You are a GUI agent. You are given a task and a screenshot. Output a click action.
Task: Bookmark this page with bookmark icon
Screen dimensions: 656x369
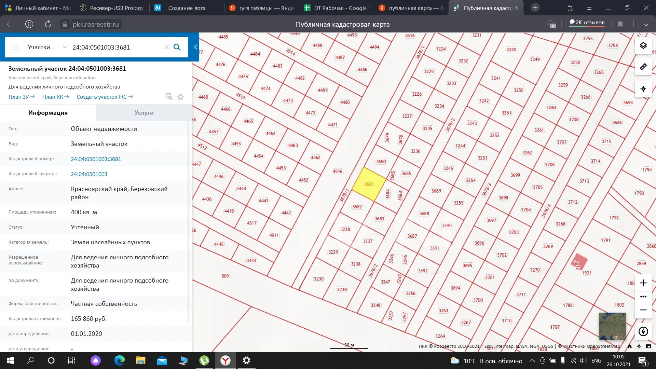pyautogui.click(x=620, y=24)
